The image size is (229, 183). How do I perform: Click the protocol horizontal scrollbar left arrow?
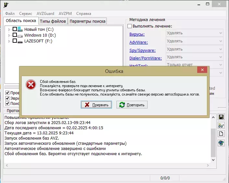click(7, 166)
